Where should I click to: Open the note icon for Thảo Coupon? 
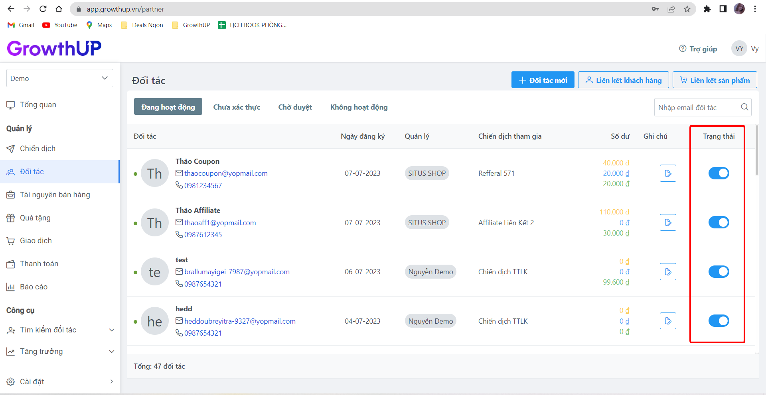point(667,173)
